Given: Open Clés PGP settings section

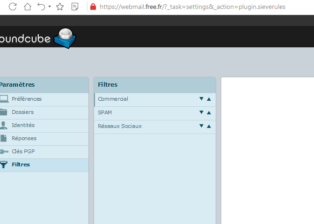Looking at the screenshot, I should coord(23,151).
